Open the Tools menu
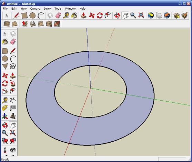 pyautogui.click(x=58, y=9)
